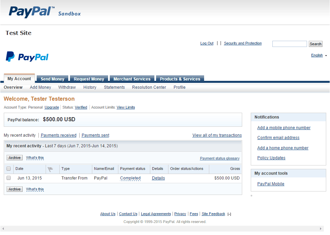330x235 pixels.
Task: Click Confirm email address notification
Action: pyautogui.click(x=278, y=138)
